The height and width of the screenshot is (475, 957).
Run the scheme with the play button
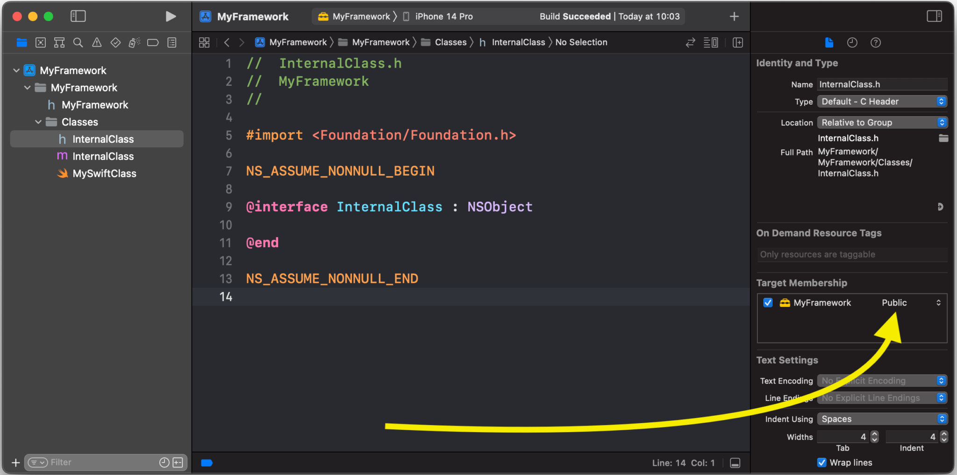click(171, 16)
